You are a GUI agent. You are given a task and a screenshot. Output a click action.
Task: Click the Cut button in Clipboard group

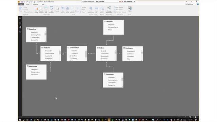(x=26, y=7)
